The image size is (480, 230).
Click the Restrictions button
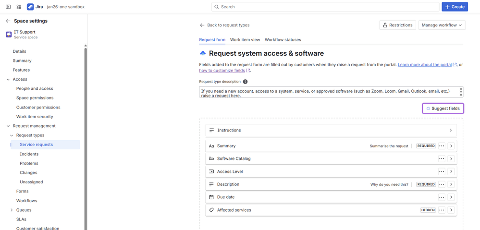click(x=398, y=25)
